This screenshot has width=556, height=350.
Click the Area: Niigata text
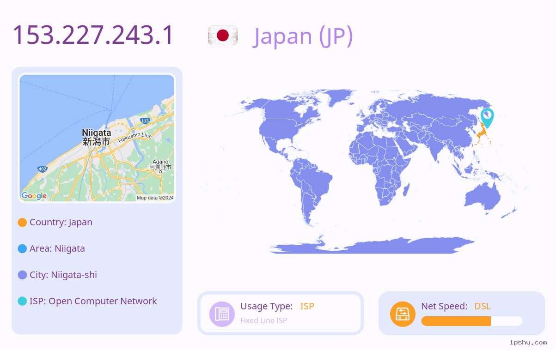(57, 248)
